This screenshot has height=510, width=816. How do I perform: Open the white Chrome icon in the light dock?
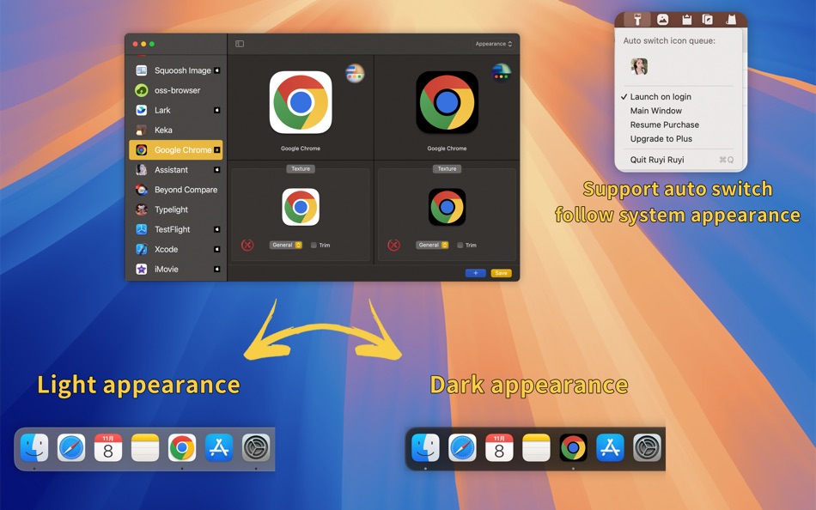(x=182, y=447)
